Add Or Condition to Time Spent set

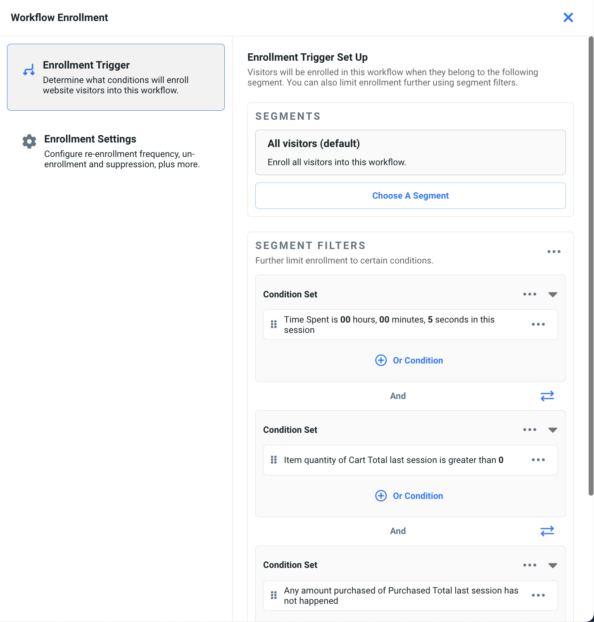(409, 361)
